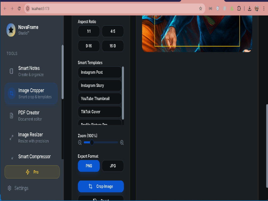
Task: Open PDF Creator tool
Action: (x=31, y=116)
